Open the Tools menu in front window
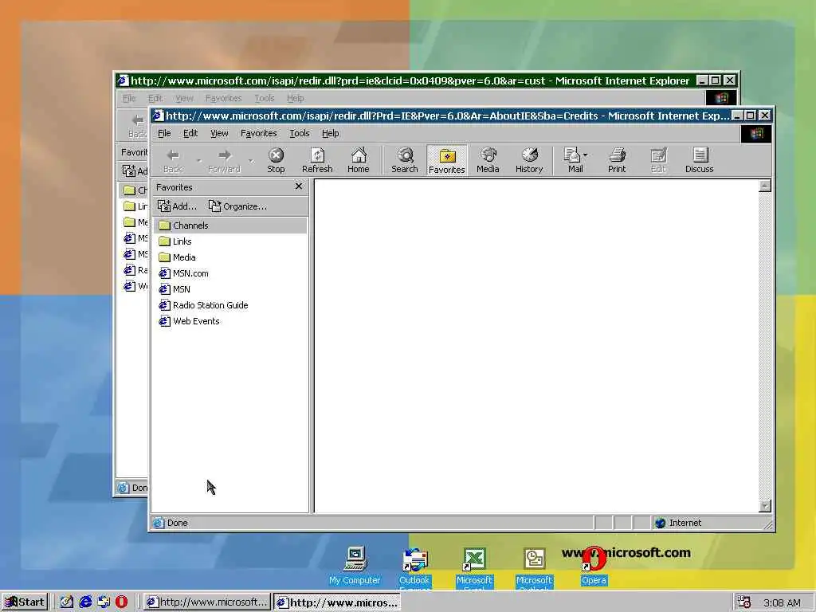The height and width of the screenshot is (612, 816). click(300, 133)
